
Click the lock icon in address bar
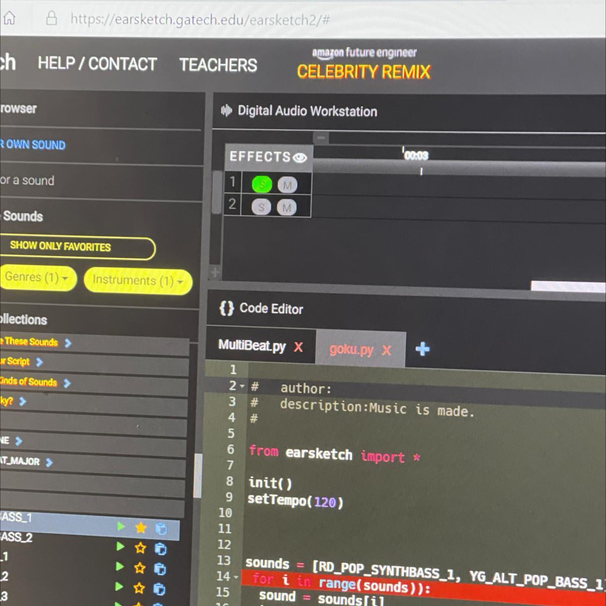(x=52, y=19)
